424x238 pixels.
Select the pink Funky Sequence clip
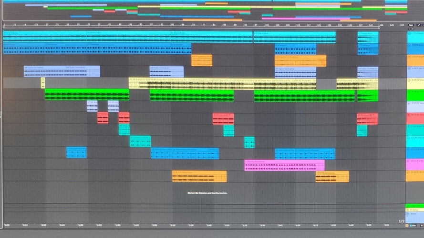(x=284, y=165)
